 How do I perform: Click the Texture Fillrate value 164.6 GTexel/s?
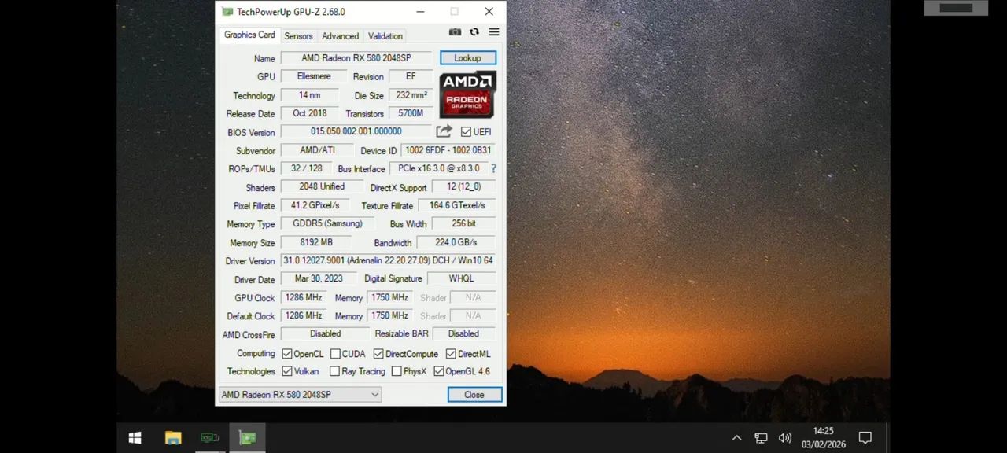(x=457, y=205)
